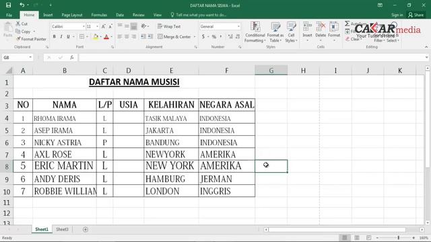Viewport: 431px width, 242px height.
Task: Switch to the Formulas tab
Action: pos(99,15)
